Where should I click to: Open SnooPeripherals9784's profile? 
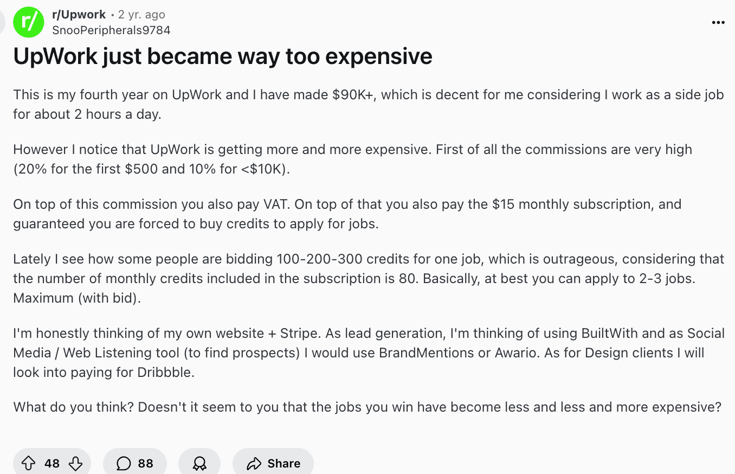pyautogui.click(x=111, y=30)
